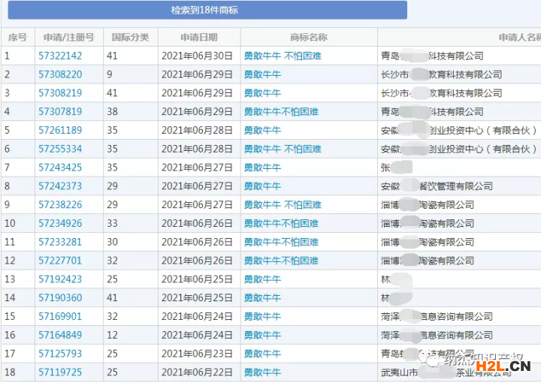Viewport: 541px width, 383px height.
Task: Open registration number 57233281 link
Action: point(60,242)
